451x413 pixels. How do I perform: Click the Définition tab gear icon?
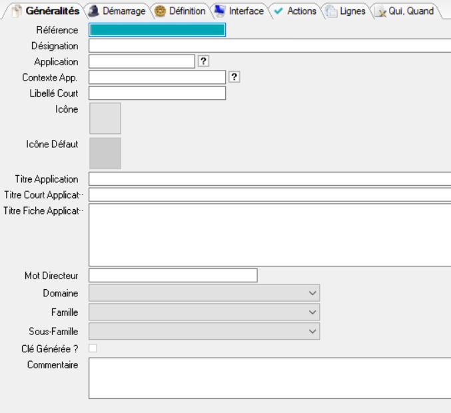(x=160, y=11)
